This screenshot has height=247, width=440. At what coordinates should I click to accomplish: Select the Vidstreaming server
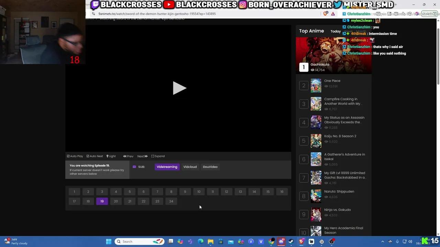tap(167, 167)
